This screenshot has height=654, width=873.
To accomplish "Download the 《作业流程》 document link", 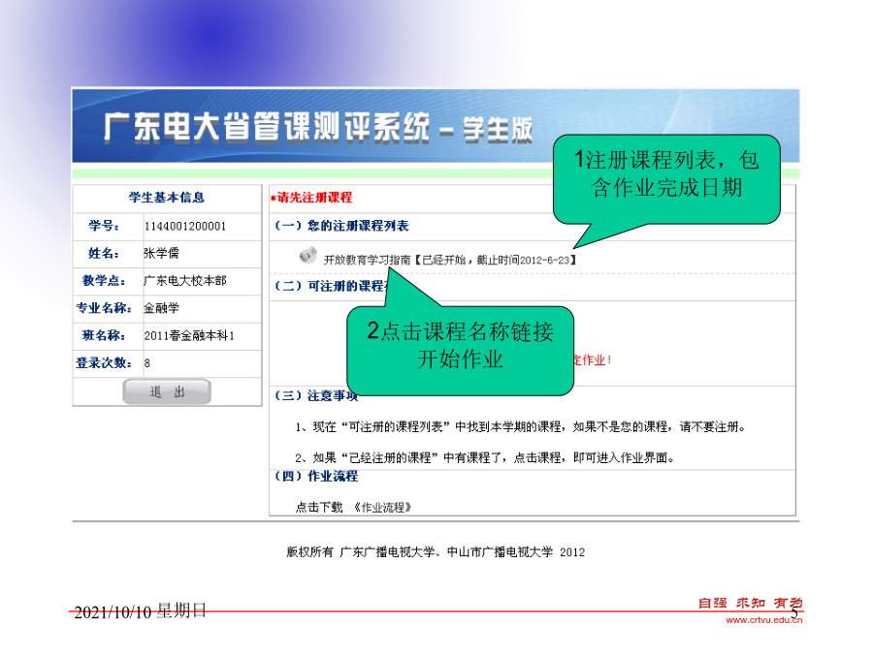I will click(382, 507).
